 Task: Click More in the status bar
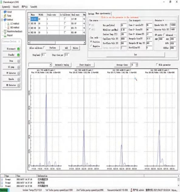[x=174, y=190]
